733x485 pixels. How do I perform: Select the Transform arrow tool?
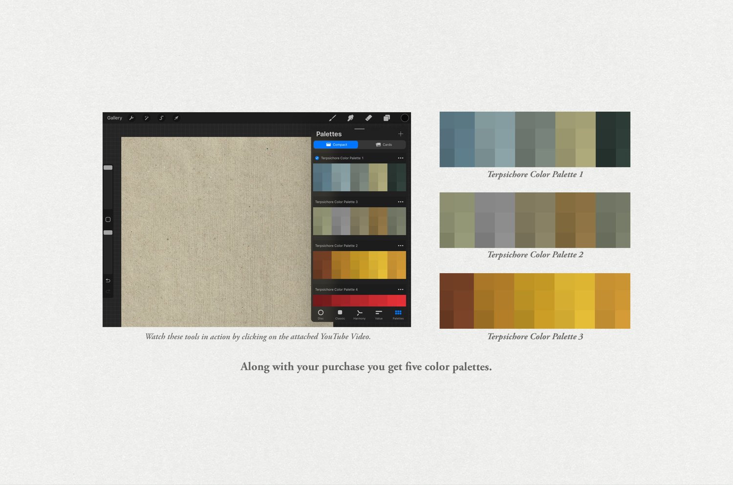coord(176,118)
